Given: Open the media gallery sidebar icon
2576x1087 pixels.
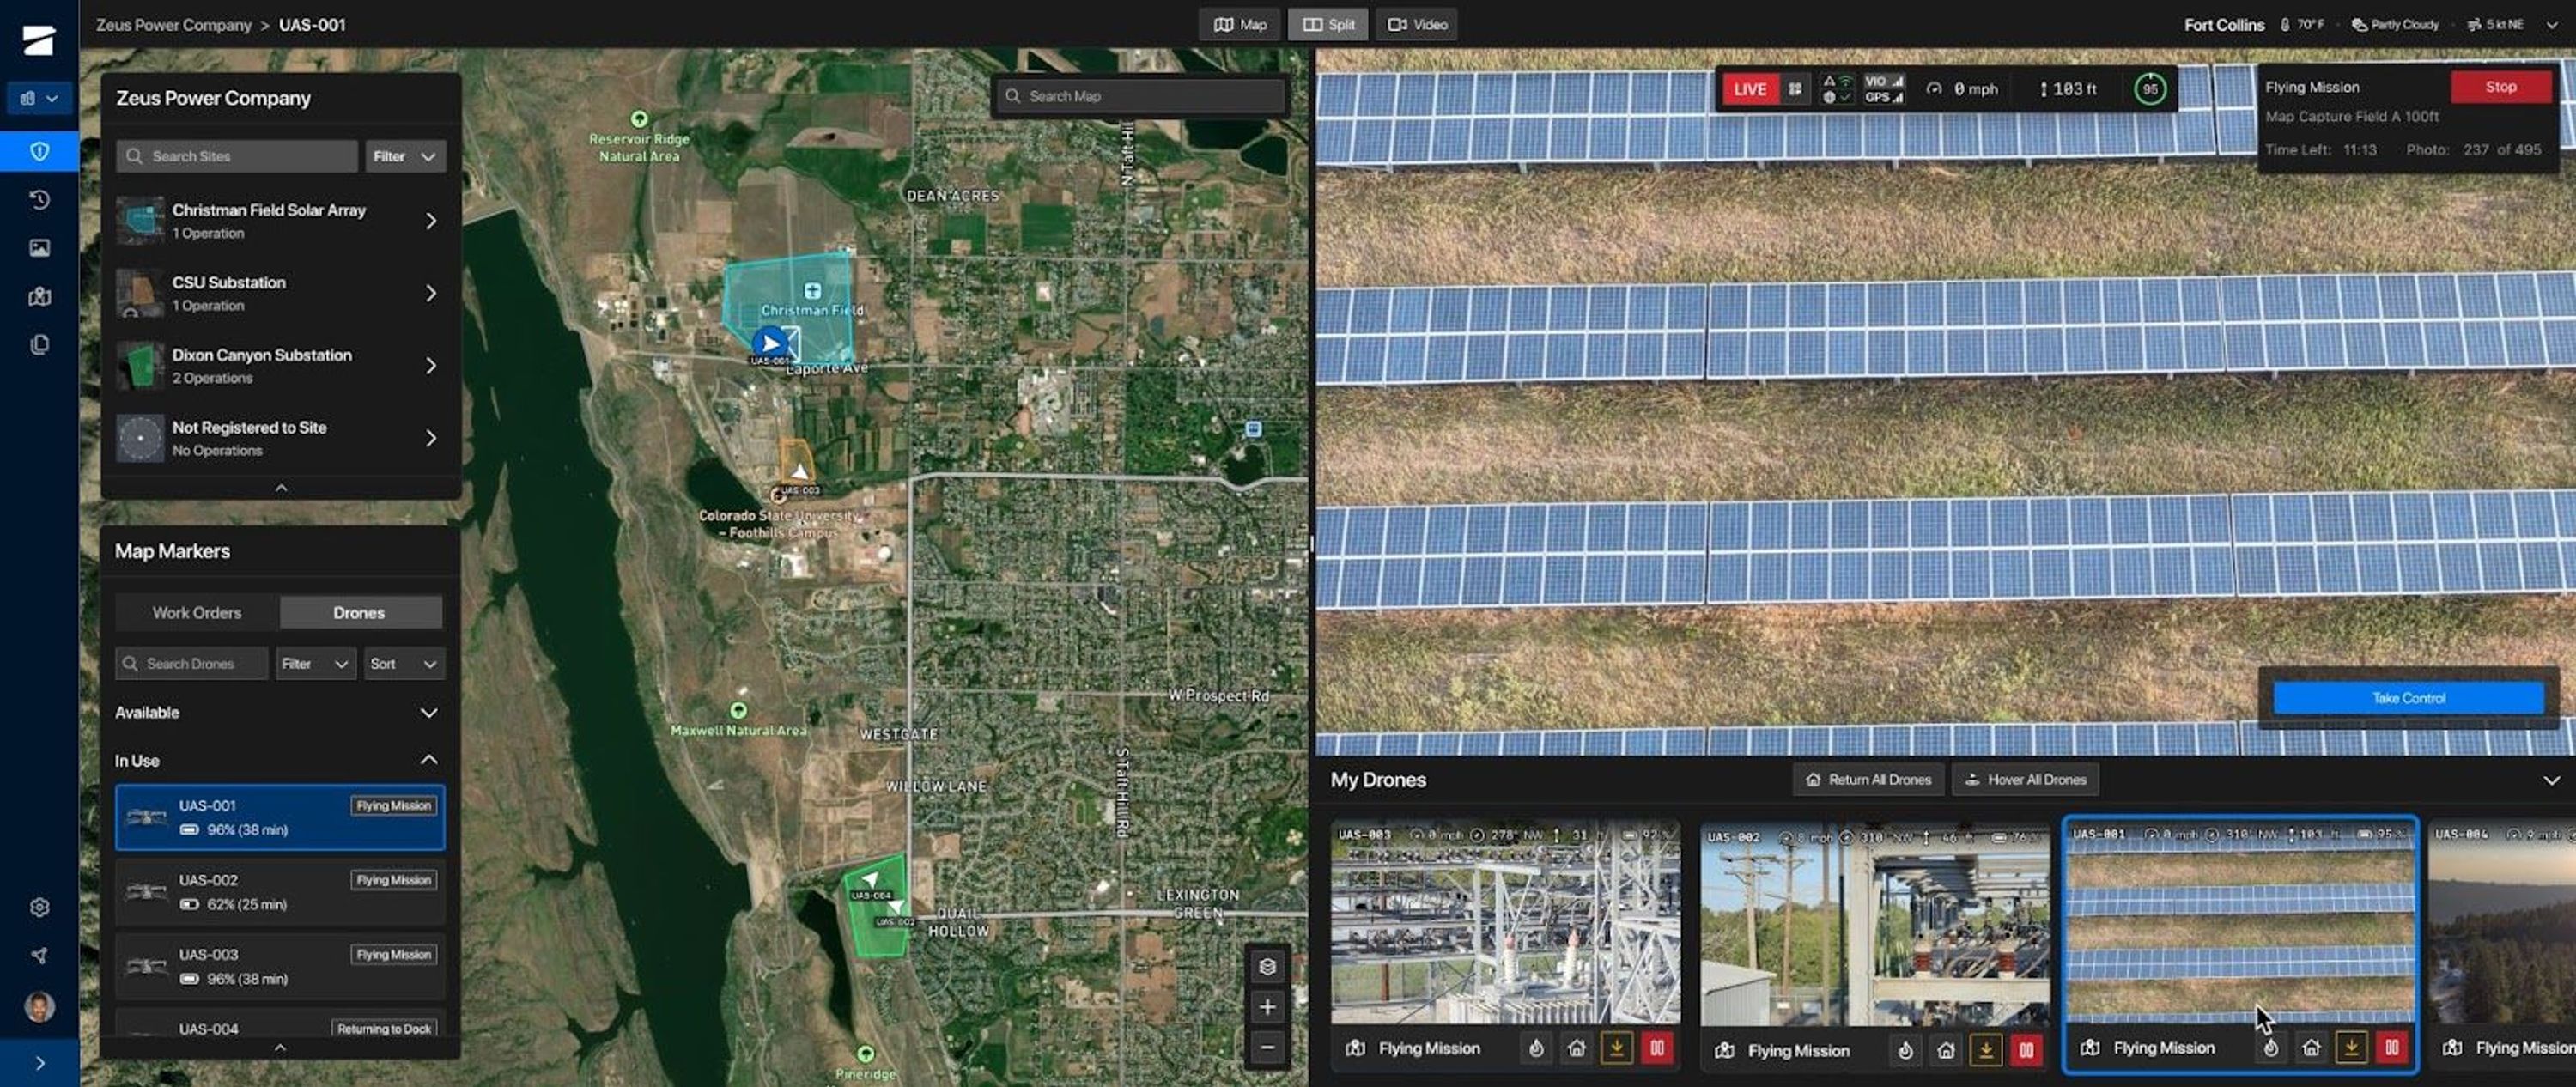Looking at the screenshot, I should point(39,248).
